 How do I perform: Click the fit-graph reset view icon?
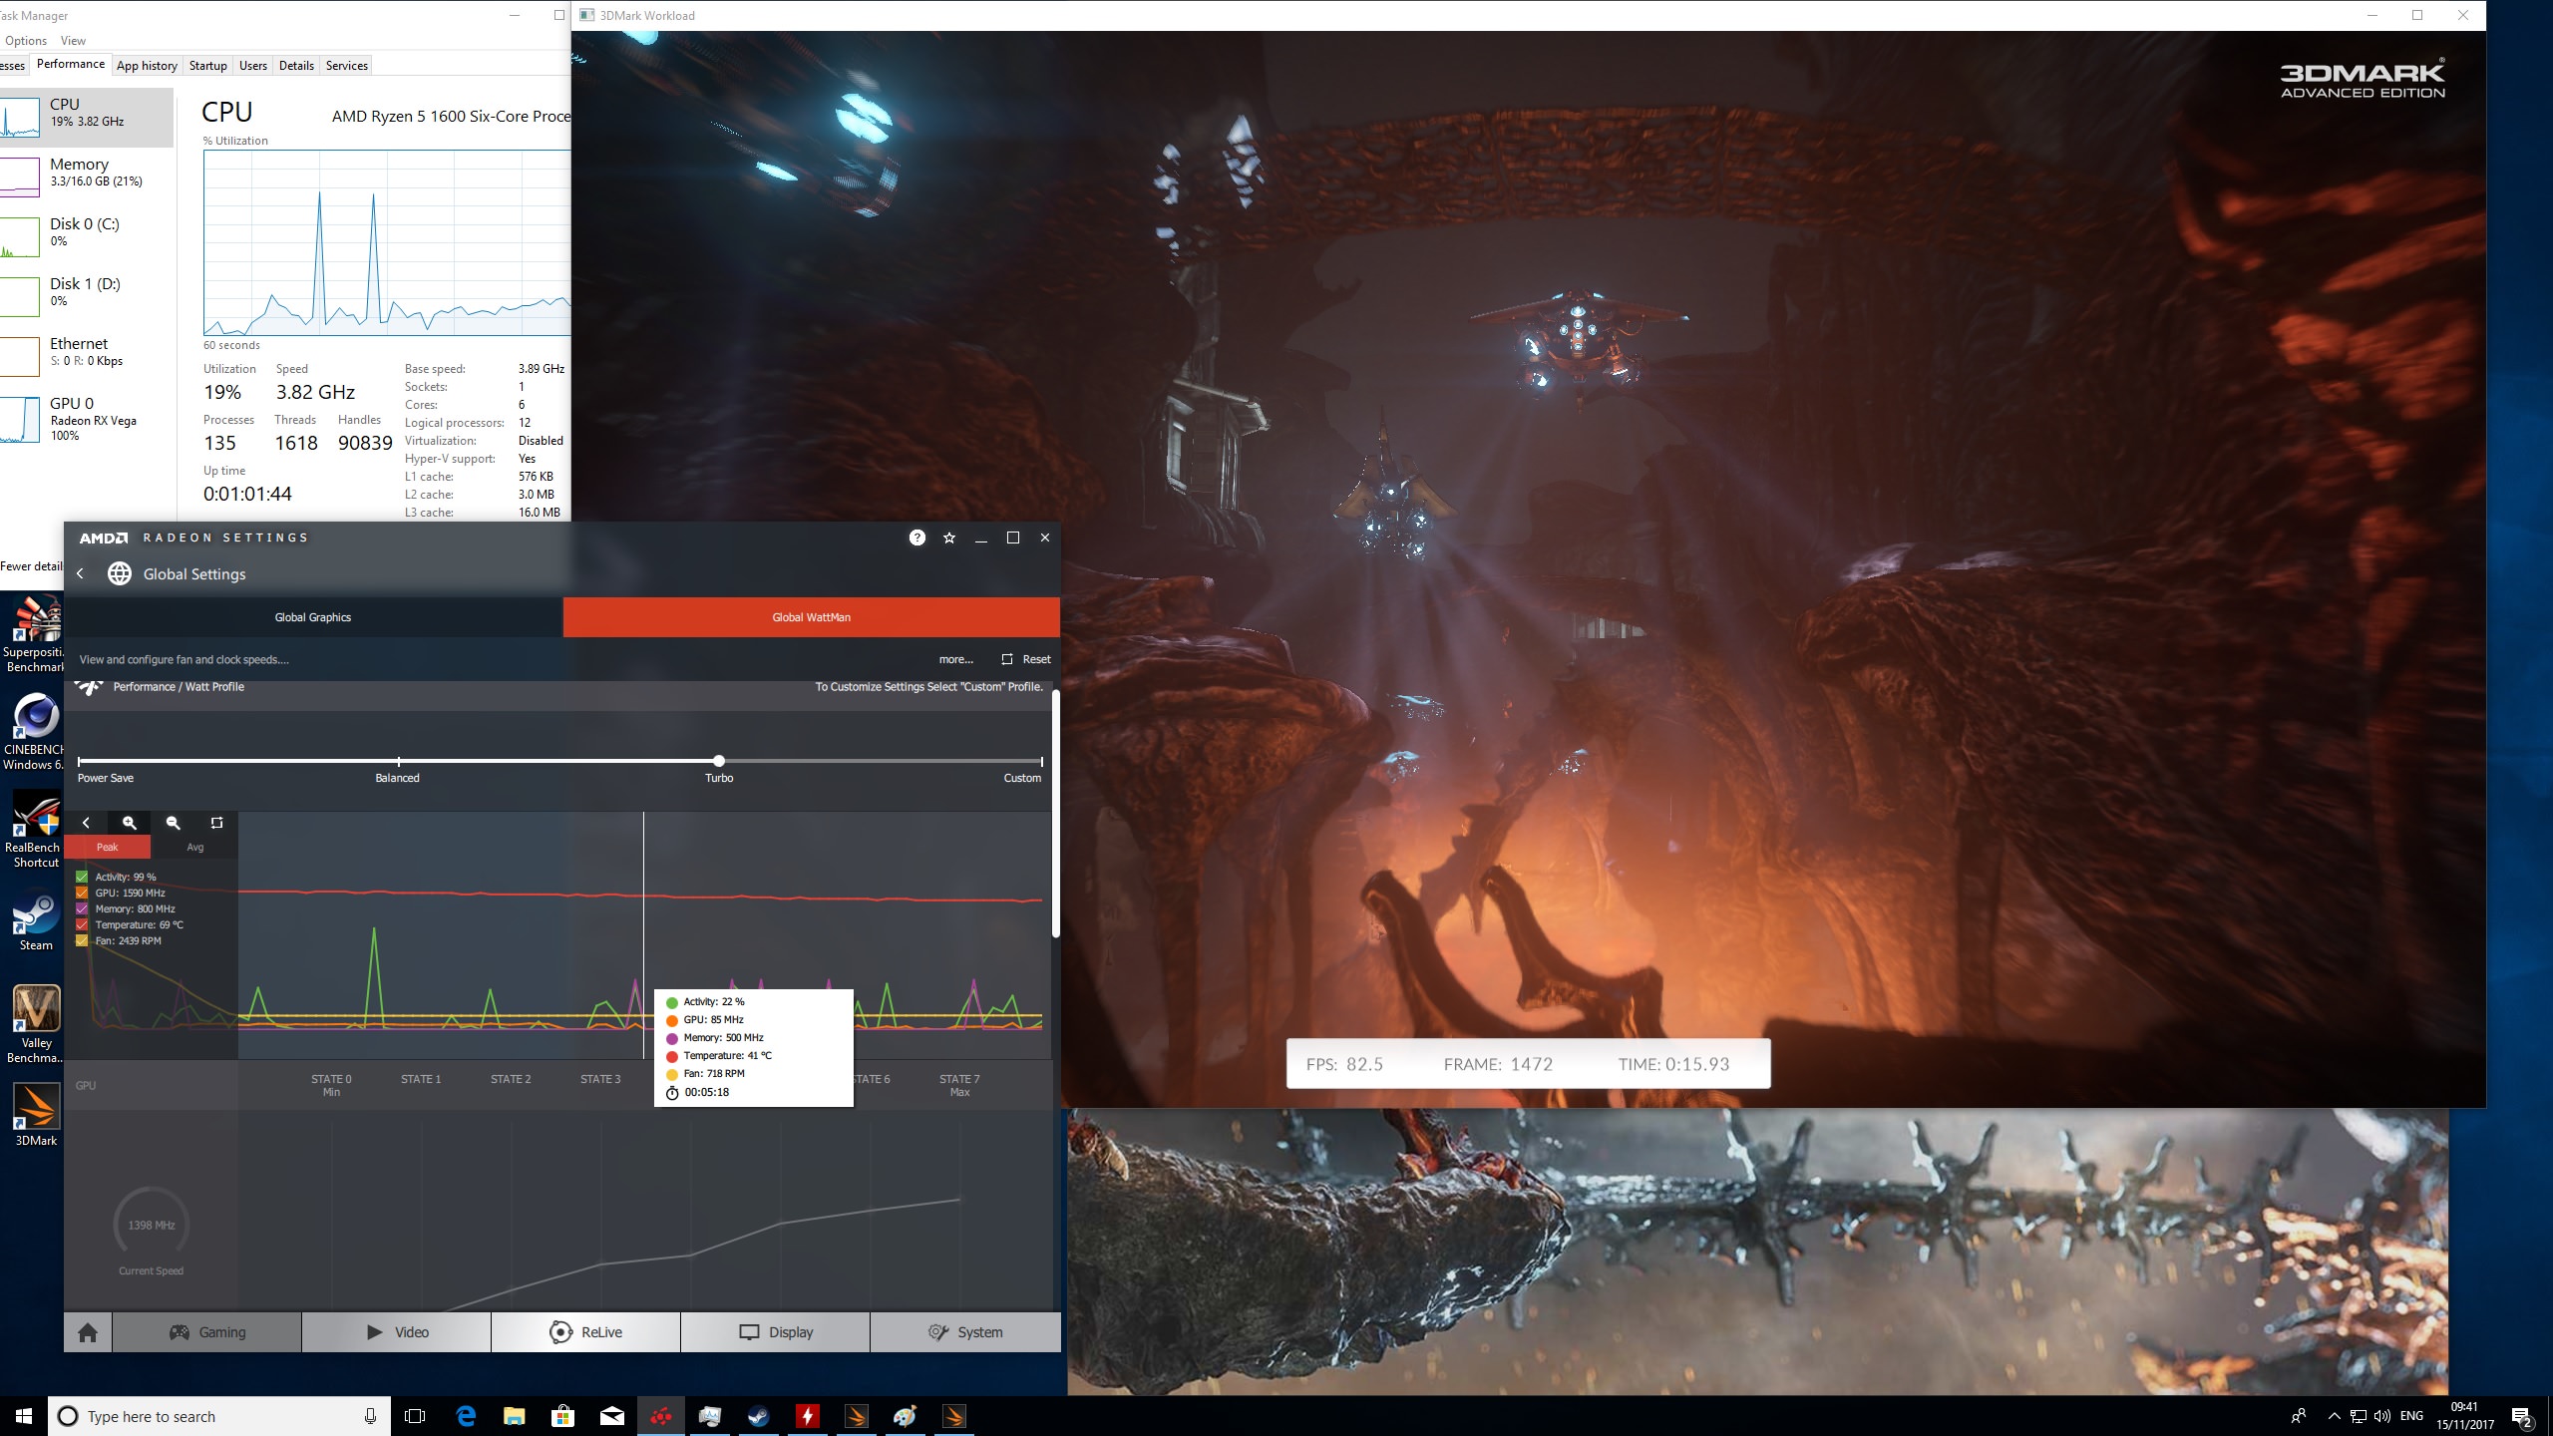[216, 823]
